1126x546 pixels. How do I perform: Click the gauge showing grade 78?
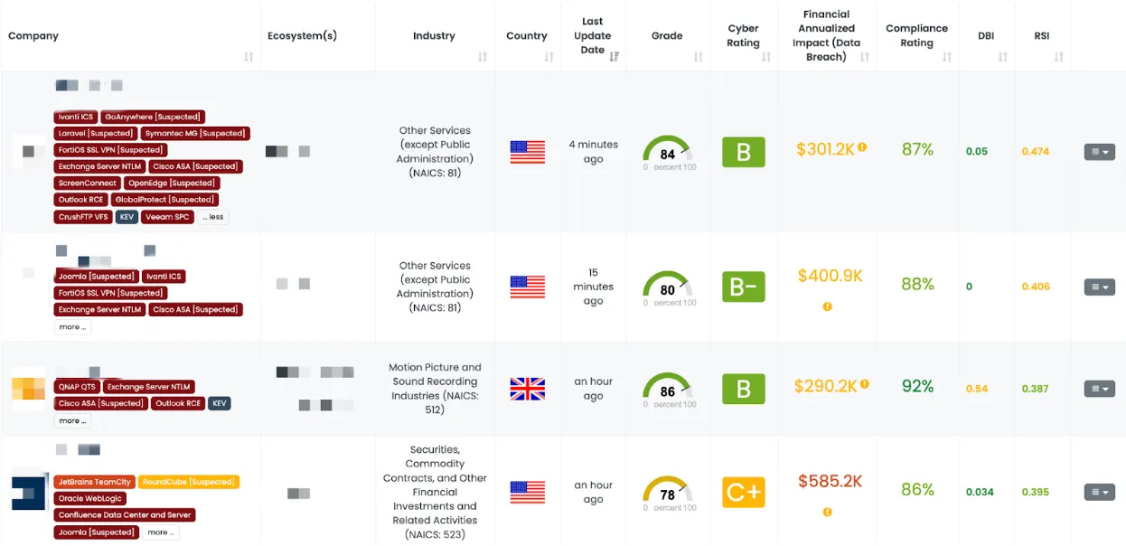click(666, 492)
